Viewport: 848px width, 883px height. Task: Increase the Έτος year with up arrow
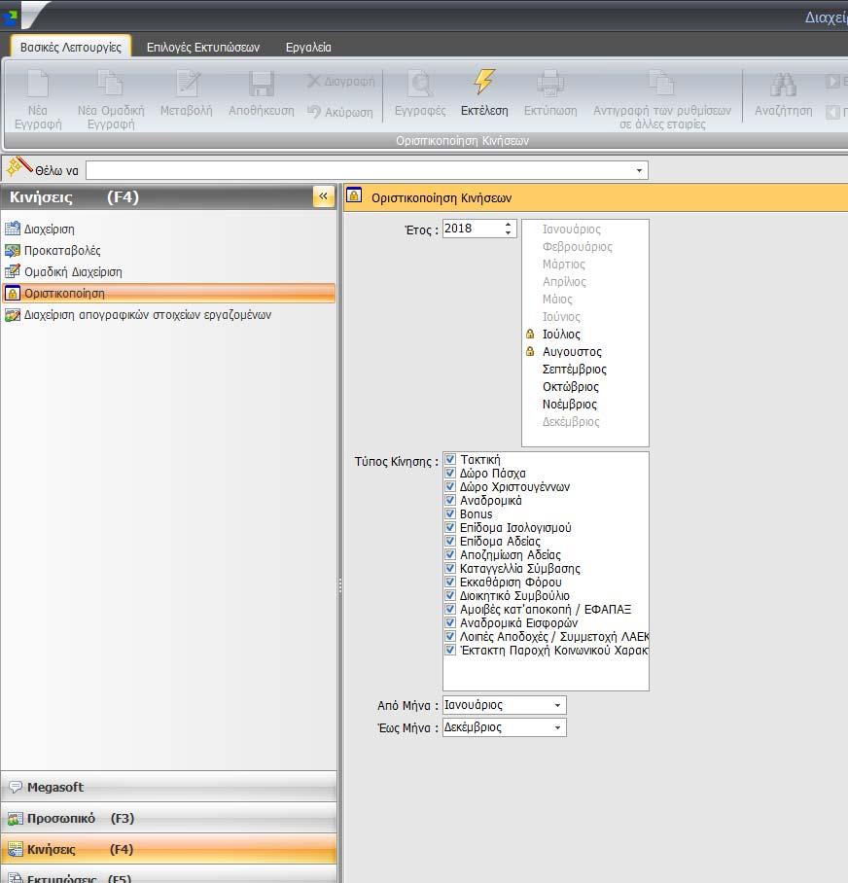508,224
